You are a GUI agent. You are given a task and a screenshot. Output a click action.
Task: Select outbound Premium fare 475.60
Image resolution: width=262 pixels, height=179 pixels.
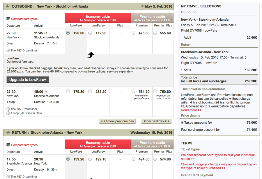coord(133,33)
